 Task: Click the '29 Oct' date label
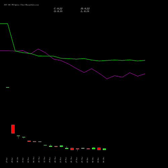[12, 160]
